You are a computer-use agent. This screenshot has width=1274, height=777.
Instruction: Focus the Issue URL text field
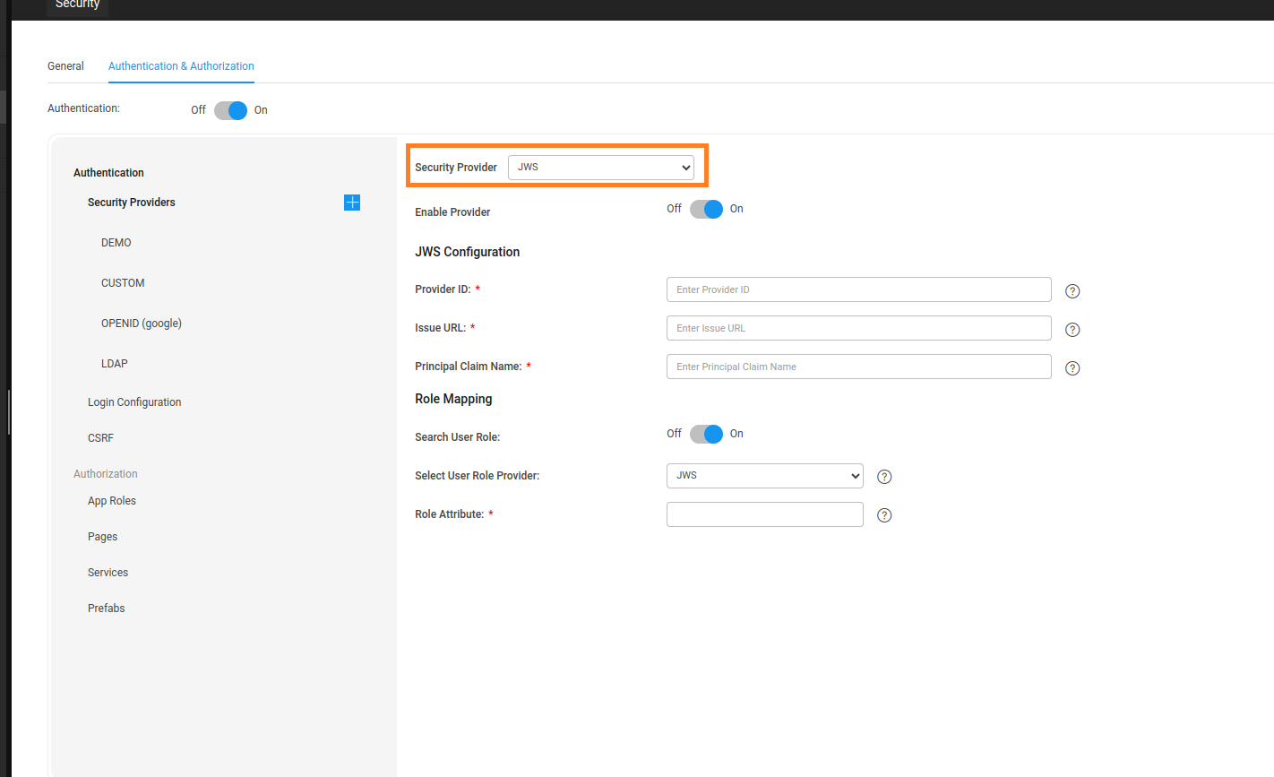pyautogui.click(x=858, y=328)
